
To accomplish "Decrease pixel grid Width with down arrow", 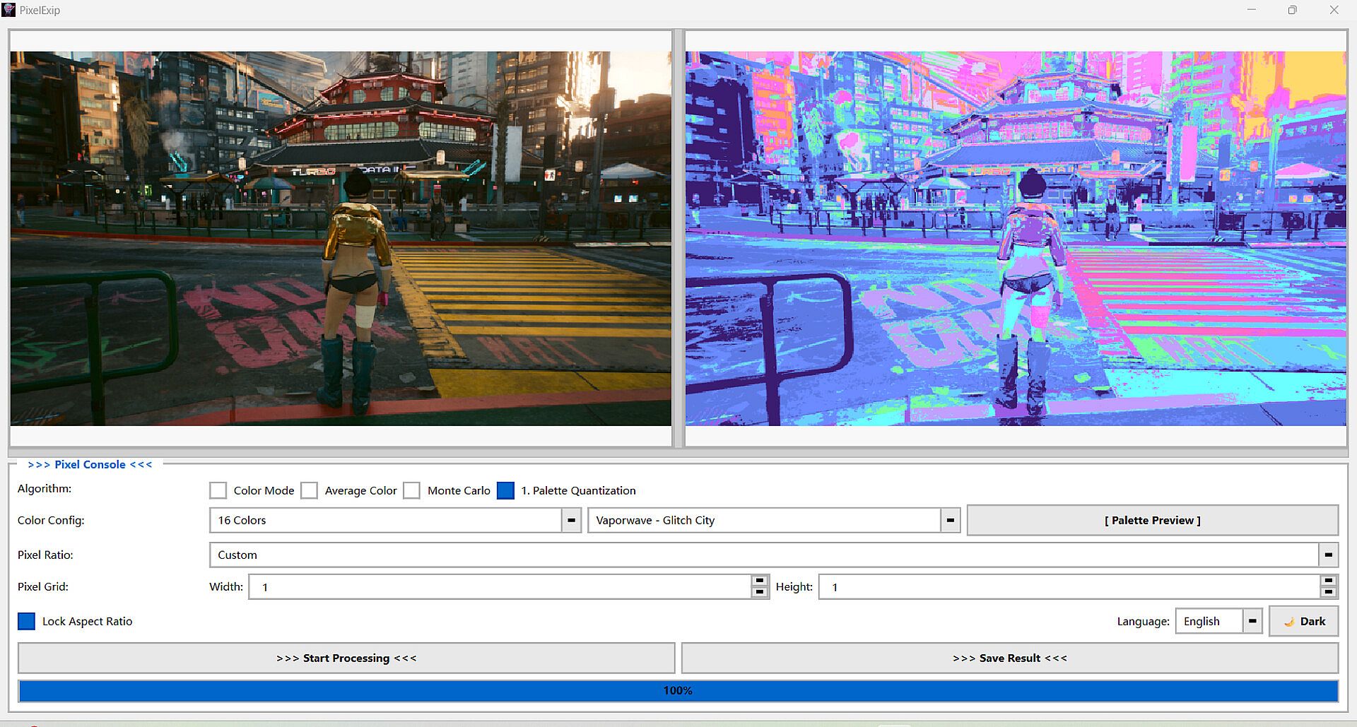I will [760, 592].
